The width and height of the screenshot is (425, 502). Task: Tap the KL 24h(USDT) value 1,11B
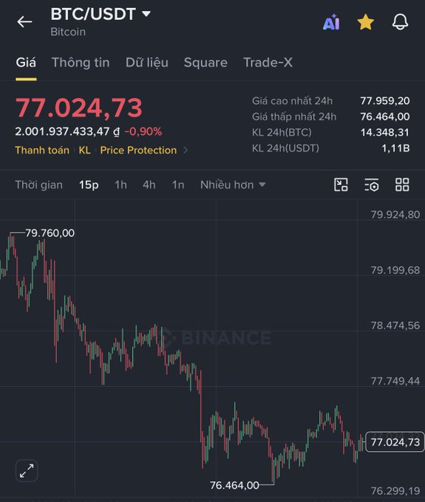pos(395,148)
